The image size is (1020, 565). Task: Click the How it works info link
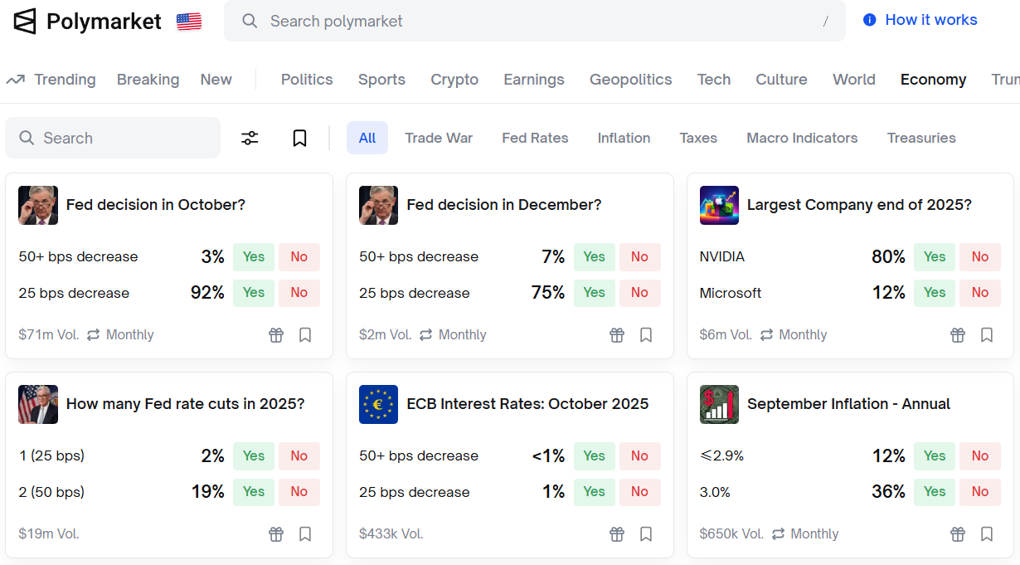(920, 20)
